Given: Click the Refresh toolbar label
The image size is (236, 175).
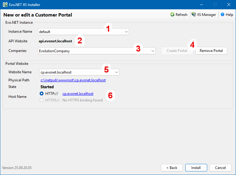Looking at the screenshot, I should click(181, 15).
